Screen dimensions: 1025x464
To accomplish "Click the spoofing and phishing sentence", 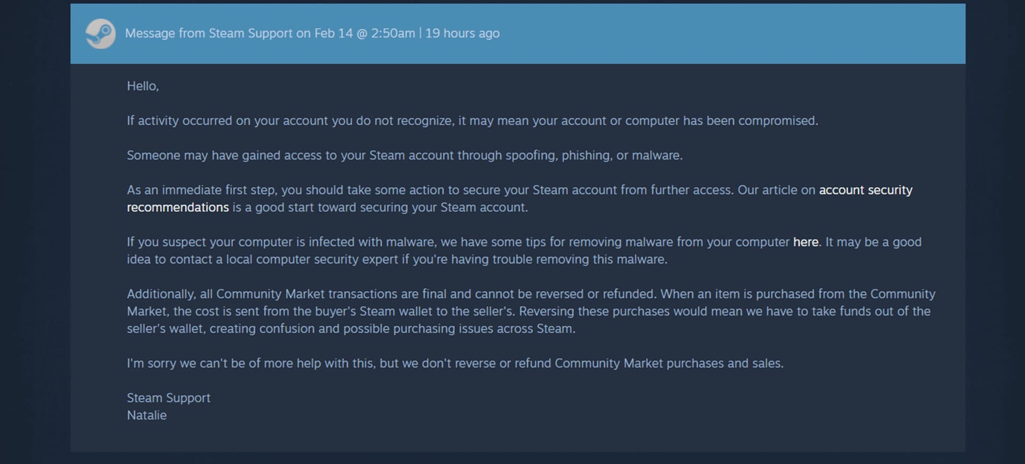I will 405,155.
